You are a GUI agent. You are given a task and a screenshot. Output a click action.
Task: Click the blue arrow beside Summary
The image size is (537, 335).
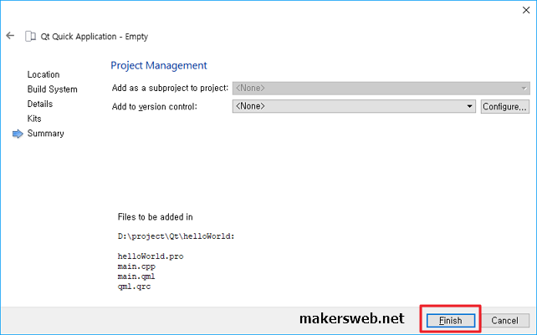[x=18, y=134]
